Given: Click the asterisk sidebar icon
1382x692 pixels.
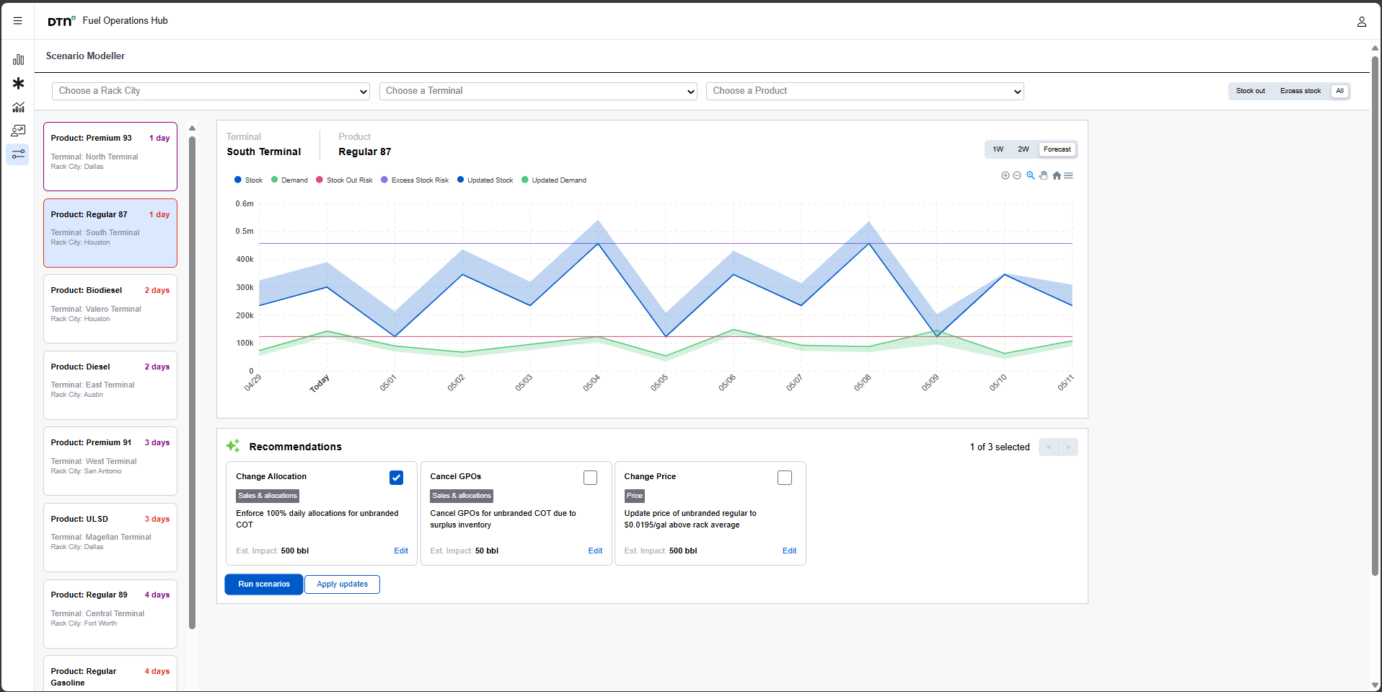Looking at the screenshot, I should click(18, 84).
